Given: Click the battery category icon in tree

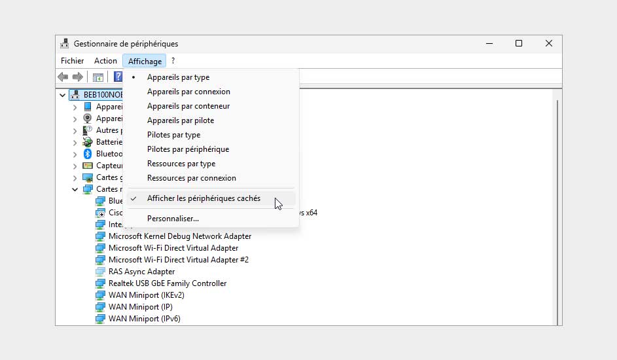Looking at the screenshot, I should tap(88, 142).
